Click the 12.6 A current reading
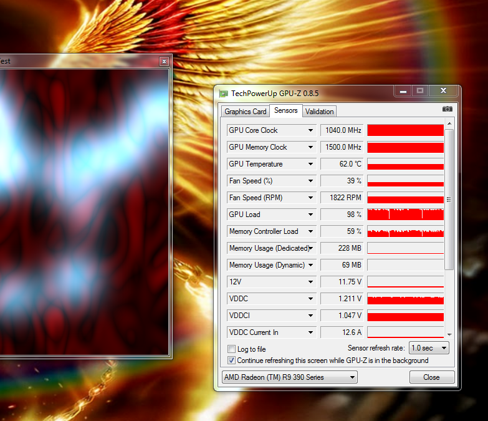Viewport: 488px width, 421px height. click(x=342, y=332)
